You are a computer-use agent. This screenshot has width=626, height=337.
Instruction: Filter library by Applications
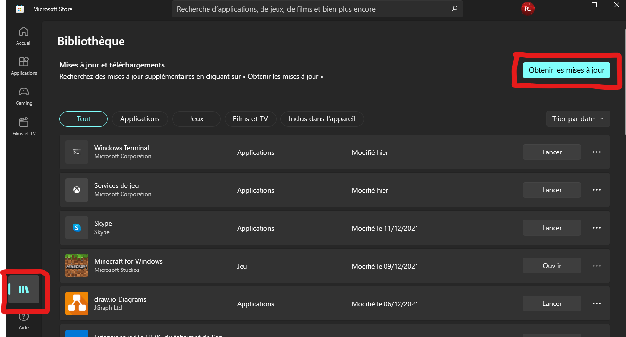[x=140, y=119]
